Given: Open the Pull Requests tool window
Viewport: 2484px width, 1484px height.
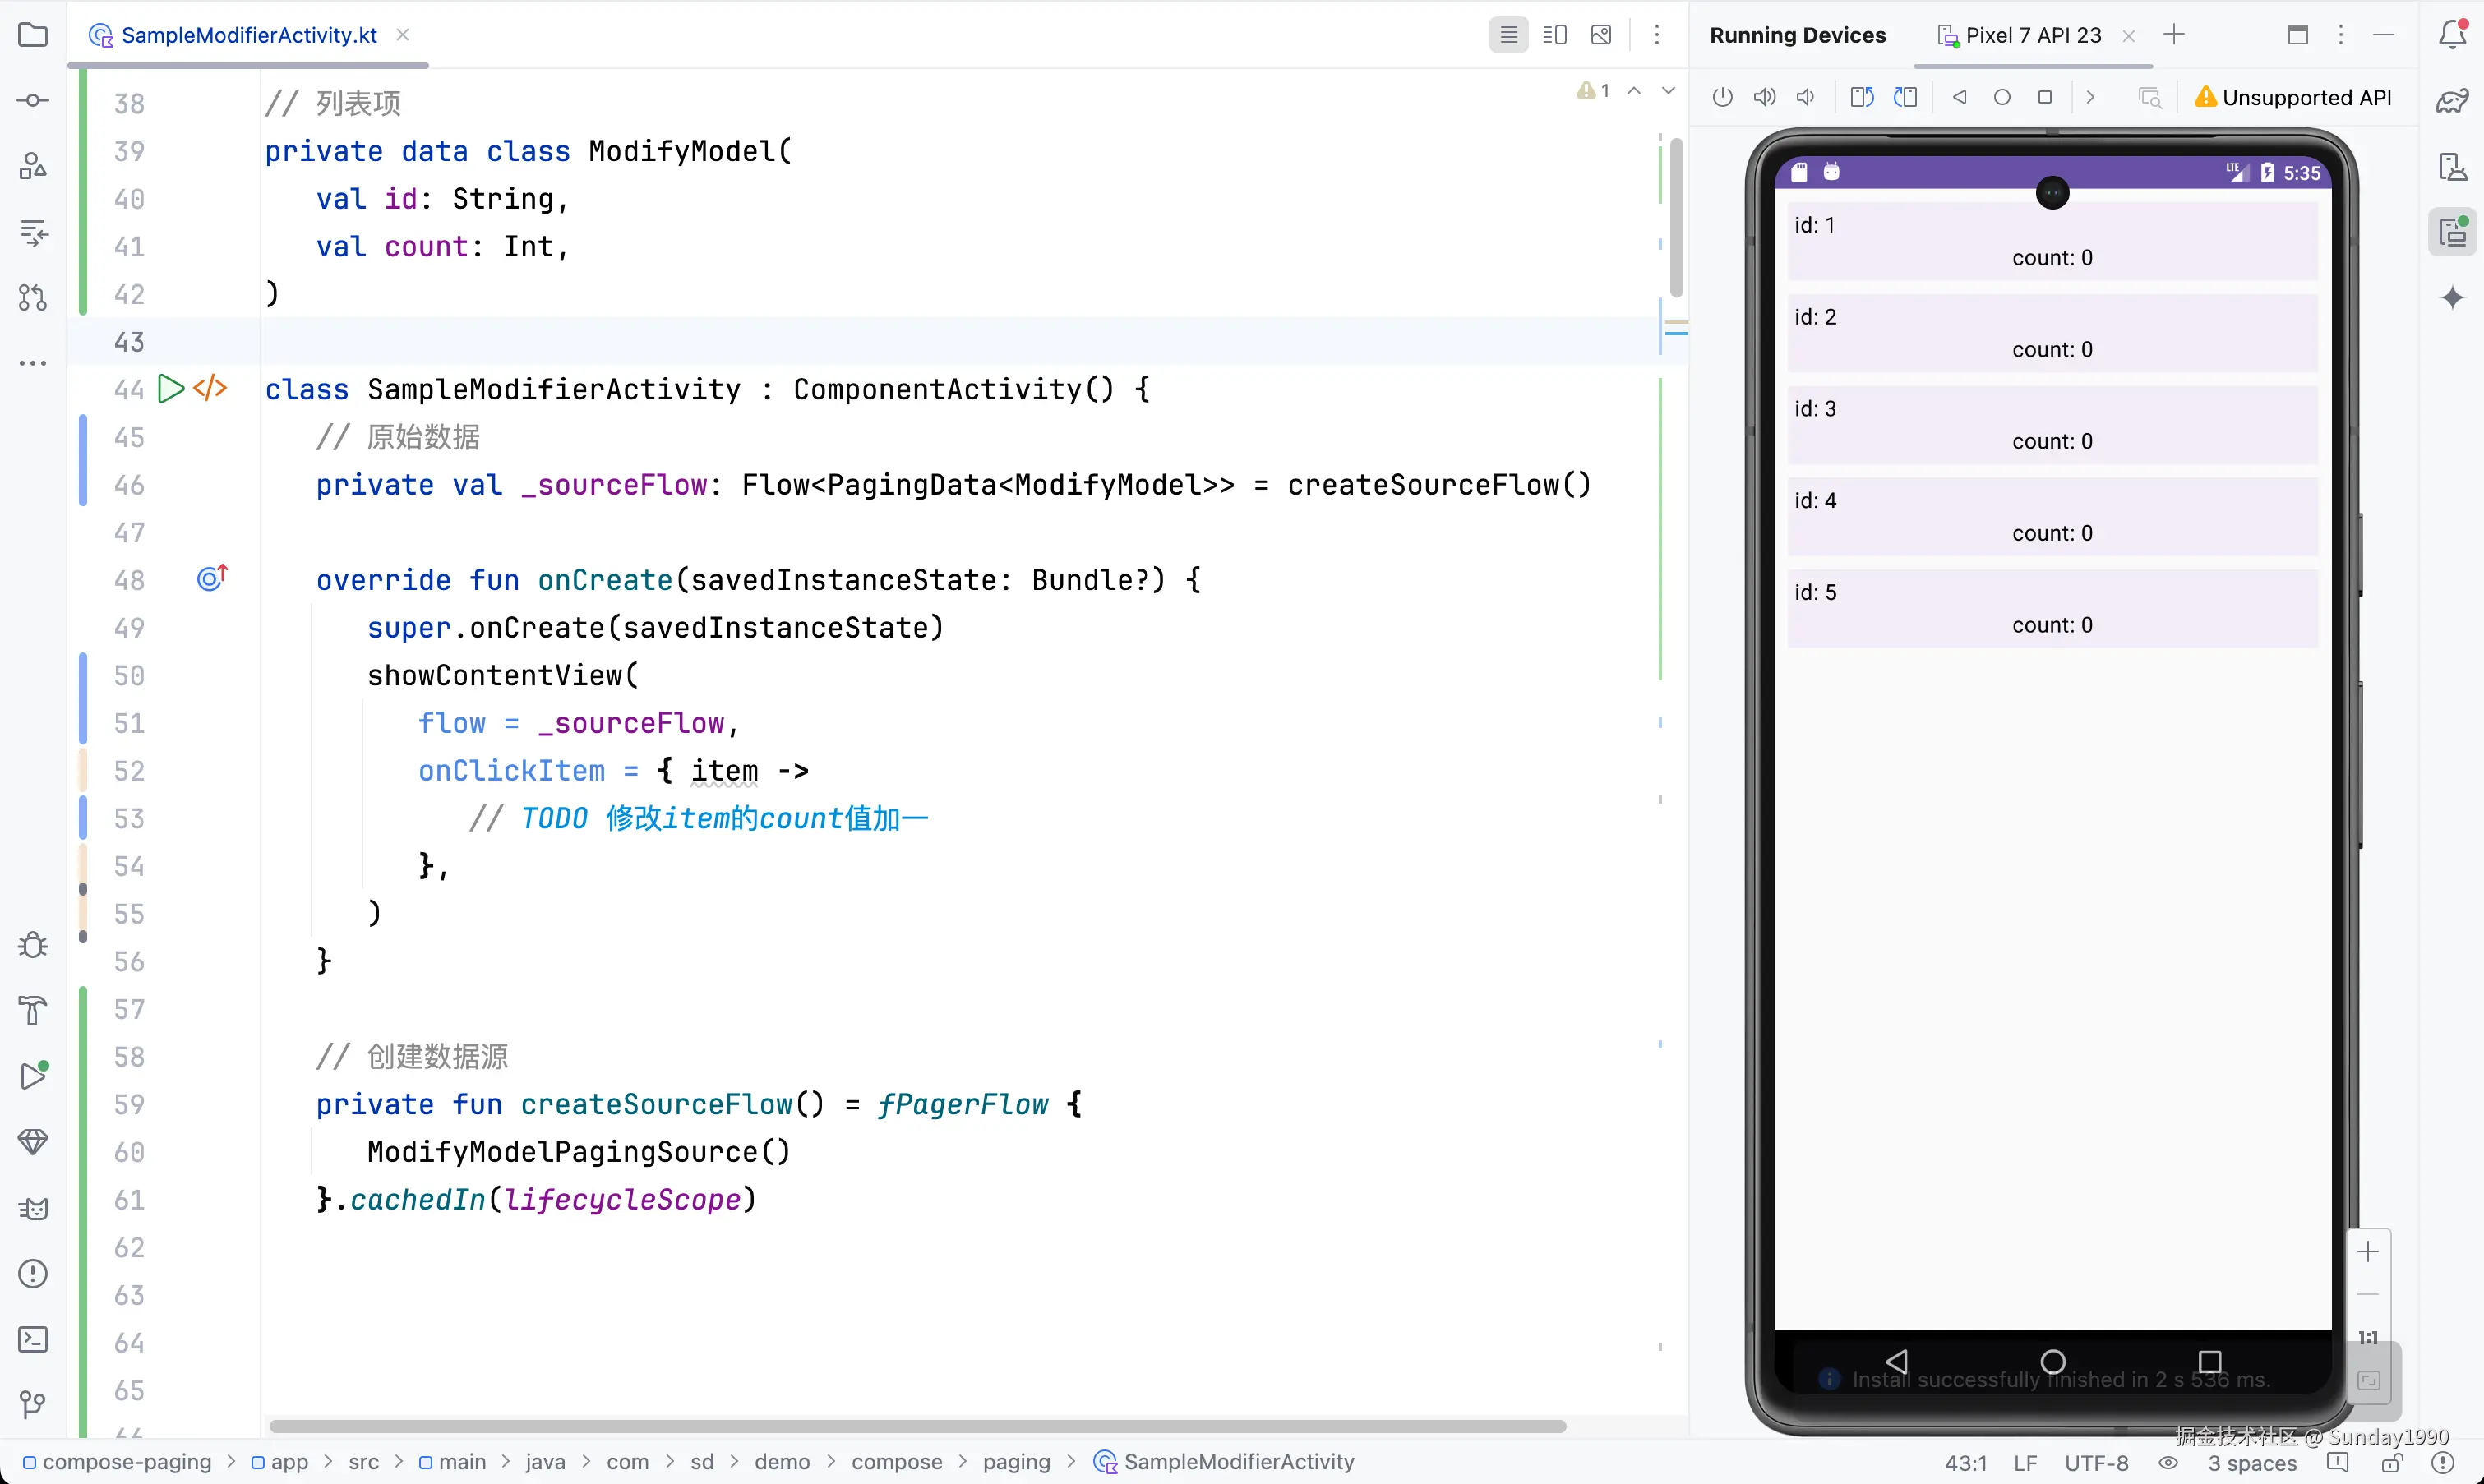Looking at the screenshot, I should 33,298.
